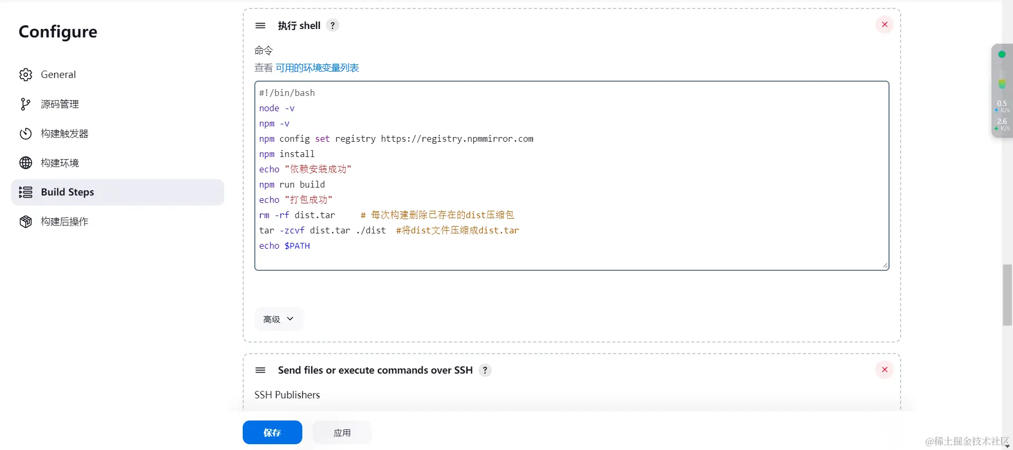
Task: Expand the 高级 options dropdown
Action: [279, 319]
